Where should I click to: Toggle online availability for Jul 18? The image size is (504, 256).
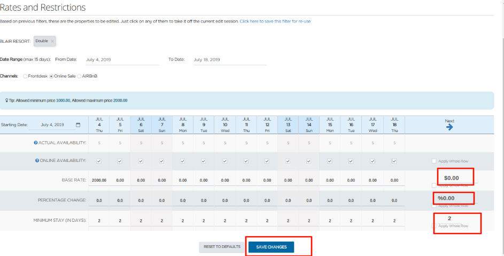pyautogui.click(x=394, y=161)
